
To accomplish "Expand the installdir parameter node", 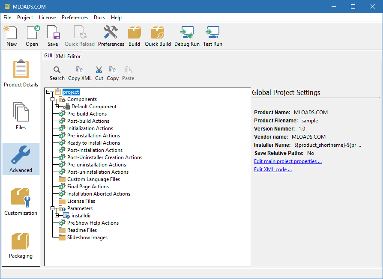I will (57, 216).
